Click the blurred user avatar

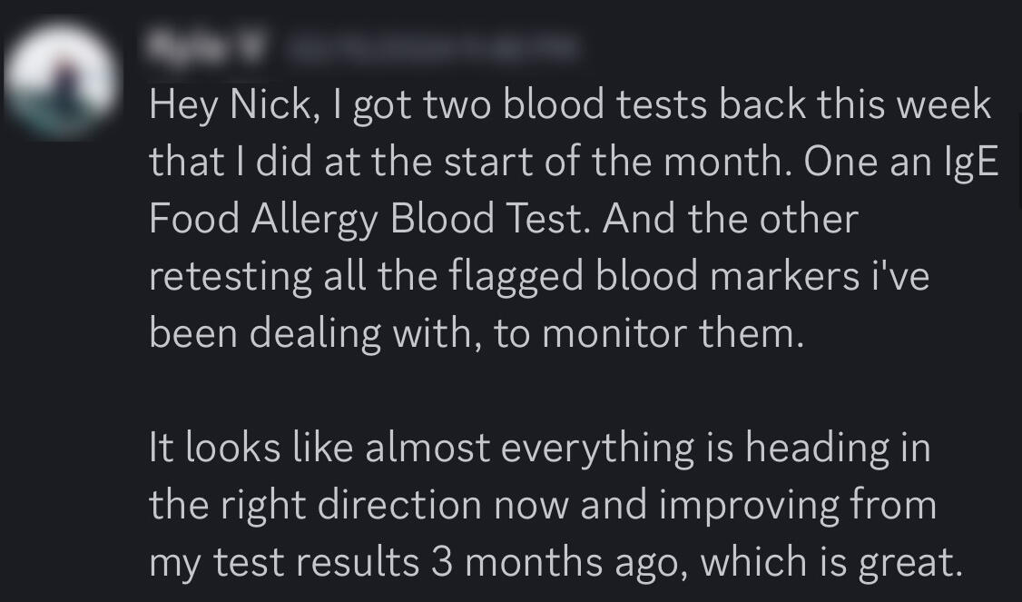tap(62, 81)
